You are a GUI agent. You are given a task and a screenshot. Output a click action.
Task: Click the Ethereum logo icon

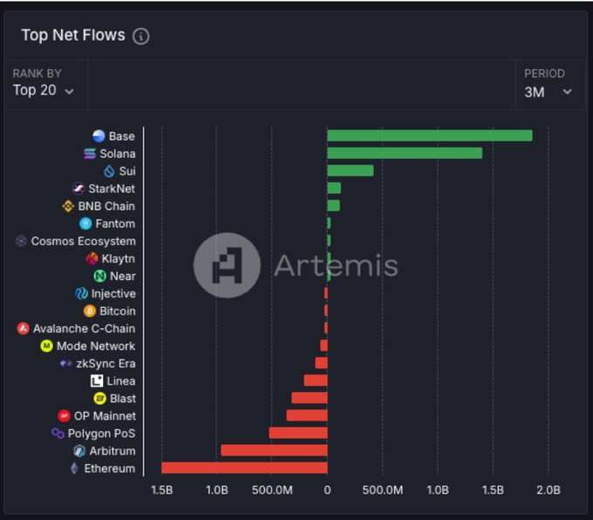[74, 469]
